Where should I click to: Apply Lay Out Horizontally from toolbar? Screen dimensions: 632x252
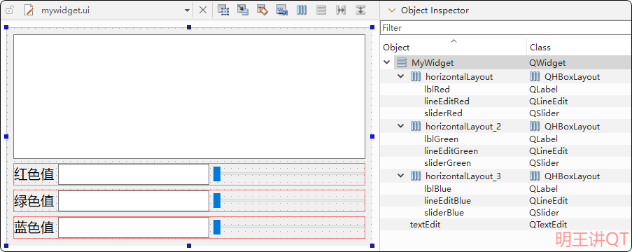(302, 10)
